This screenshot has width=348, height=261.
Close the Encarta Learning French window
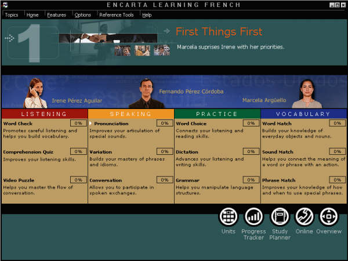(x=343, y=5)
